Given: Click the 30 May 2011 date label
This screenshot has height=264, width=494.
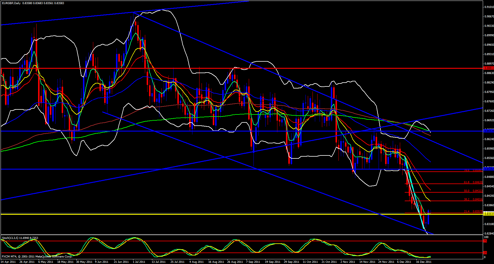Looking at the screenshot, I should click(x=84, y=262).
